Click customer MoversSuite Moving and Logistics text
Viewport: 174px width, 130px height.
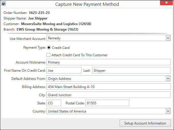click(56, 24)
